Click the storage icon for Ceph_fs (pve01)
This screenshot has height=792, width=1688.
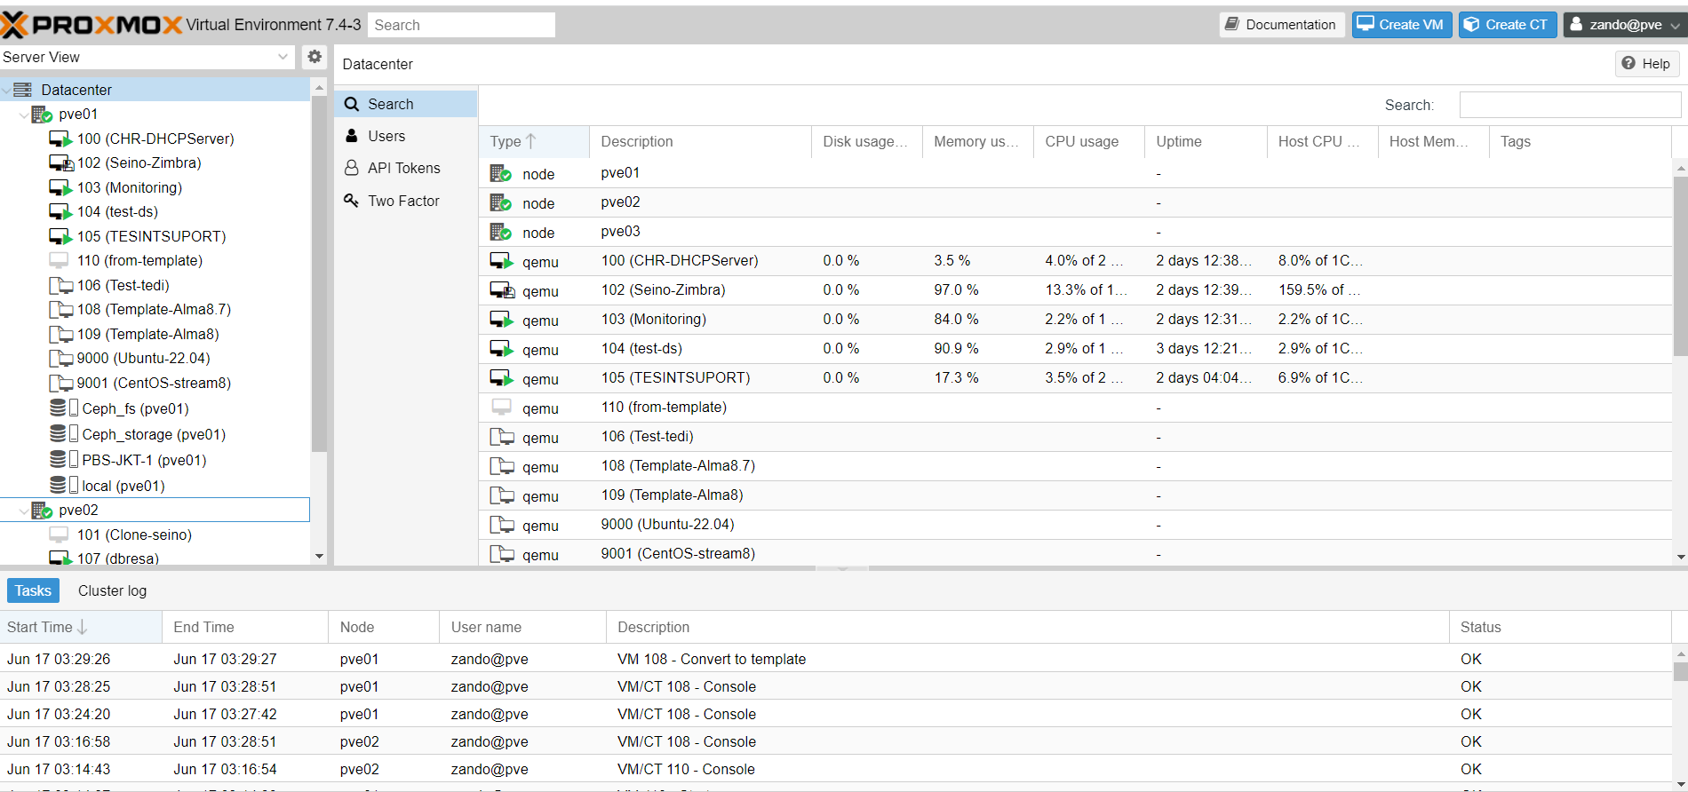64,408
